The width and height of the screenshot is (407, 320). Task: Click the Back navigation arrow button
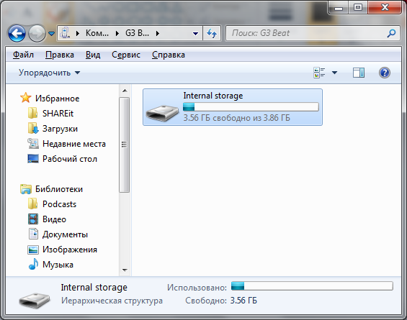17,33
